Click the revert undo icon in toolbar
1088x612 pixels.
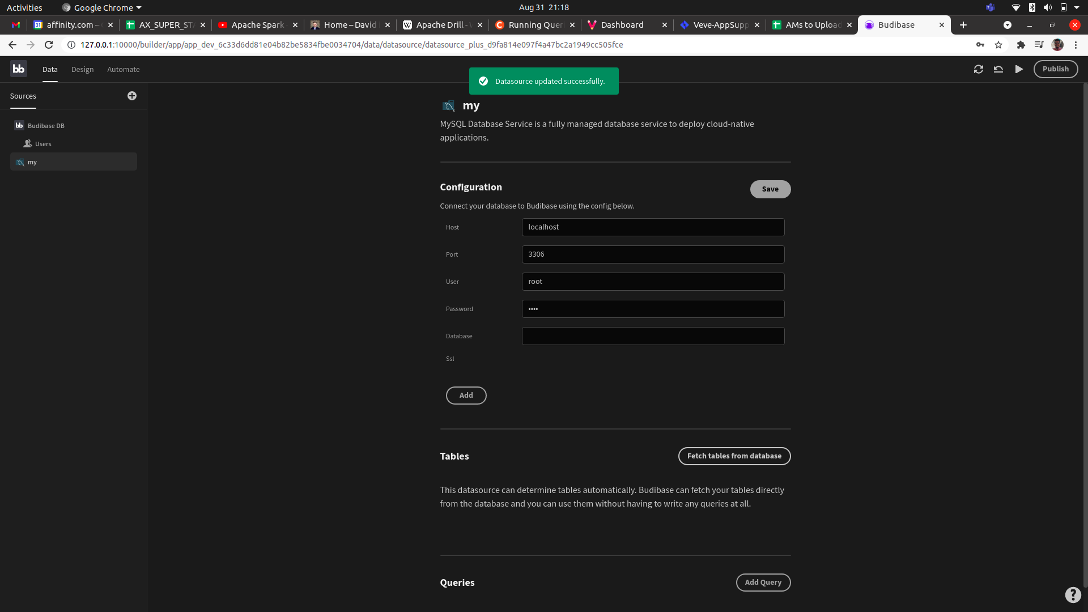(998, 69)
